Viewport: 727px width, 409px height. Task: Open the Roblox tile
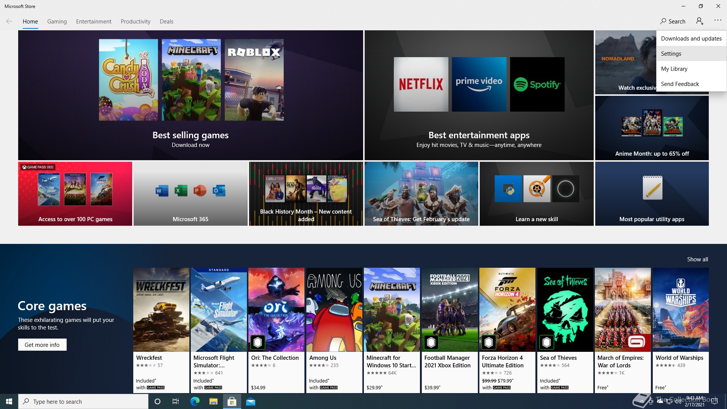[x=254, y=80]
